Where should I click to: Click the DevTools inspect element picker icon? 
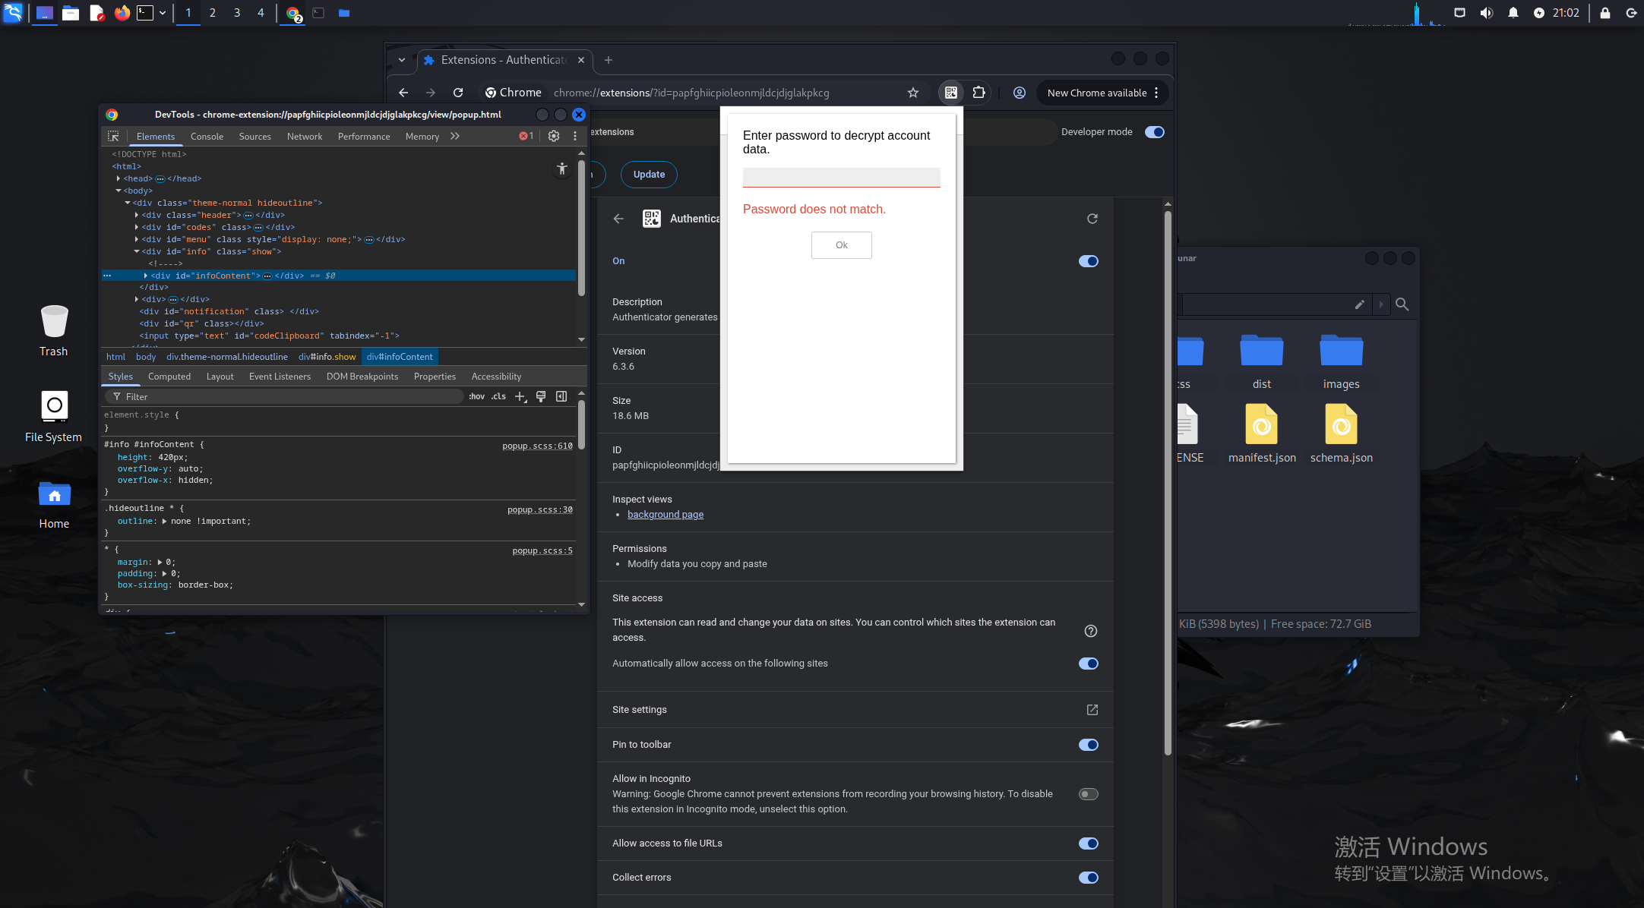(x=113, y=137)
